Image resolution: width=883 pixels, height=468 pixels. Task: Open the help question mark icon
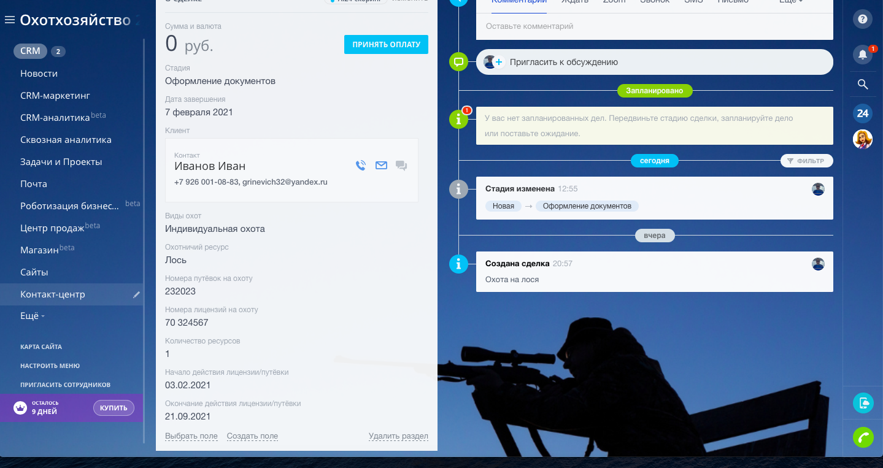[x=863, y=19]
